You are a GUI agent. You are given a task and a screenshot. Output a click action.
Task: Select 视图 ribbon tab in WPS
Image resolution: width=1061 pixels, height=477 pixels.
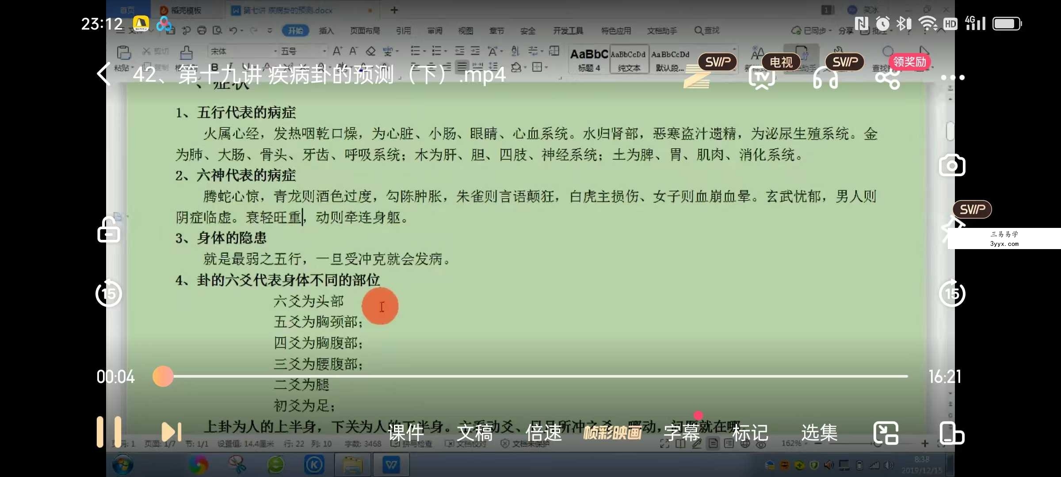tap(466, 30)
